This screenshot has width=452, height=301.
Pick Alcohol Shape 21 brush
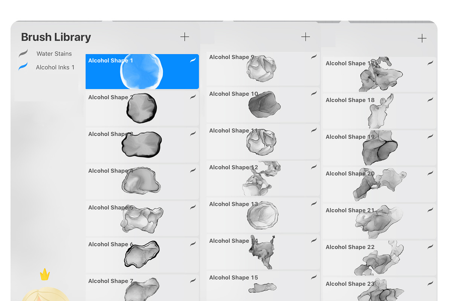coord(379,222)
